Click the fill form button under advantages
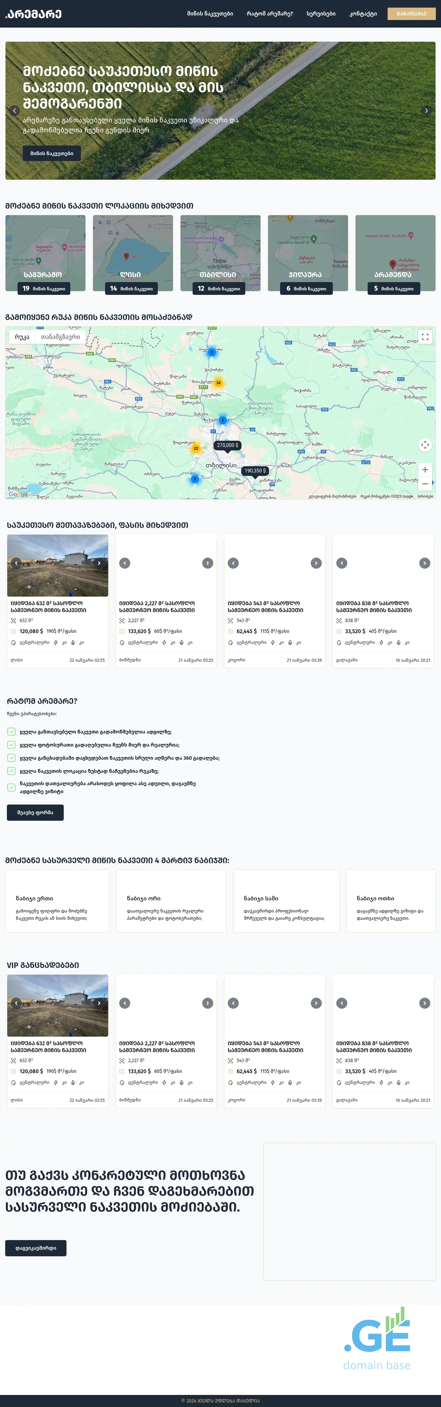The image size is (441, 1407). click(35, 812)
